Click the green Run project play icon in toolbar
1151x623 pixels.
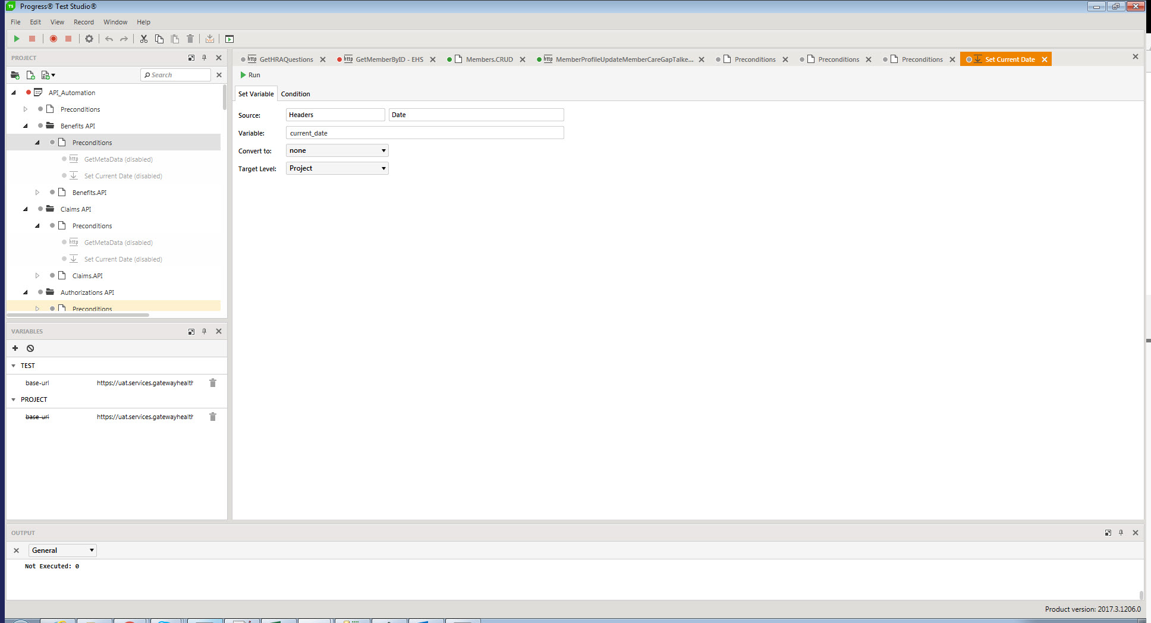tap(17, 39)
